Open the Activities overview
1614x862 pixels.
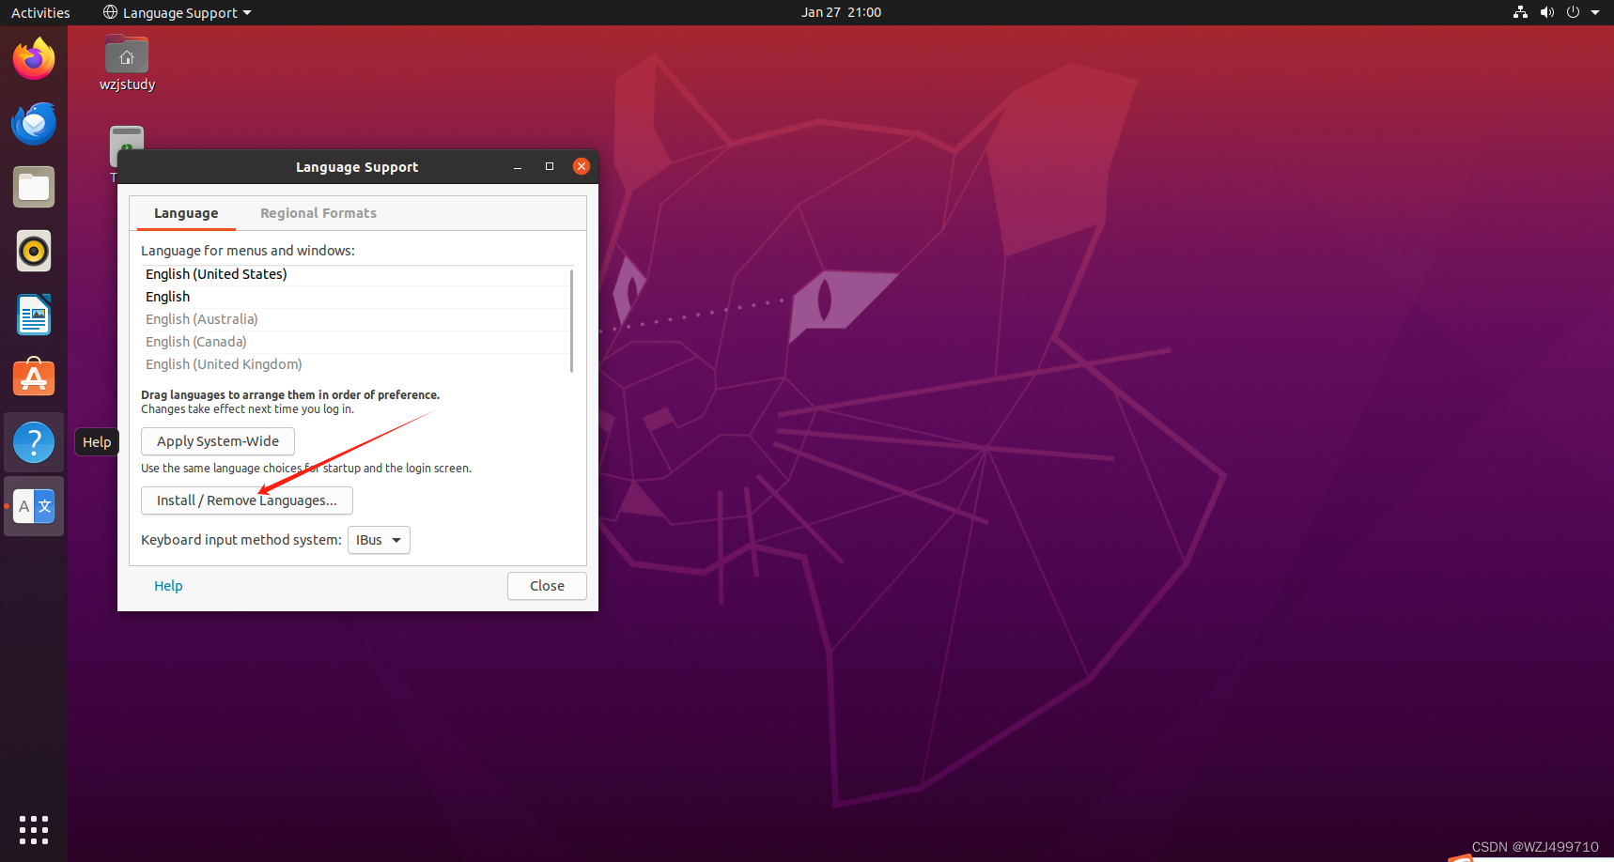click(x=40, y=12)
